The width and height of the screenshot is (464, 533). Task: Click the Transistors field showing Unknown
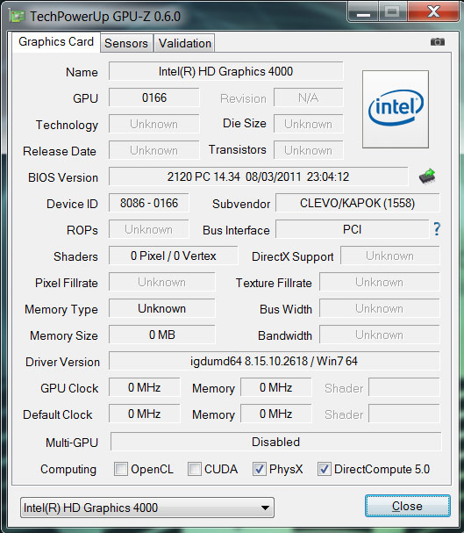[x=309, y=150]
